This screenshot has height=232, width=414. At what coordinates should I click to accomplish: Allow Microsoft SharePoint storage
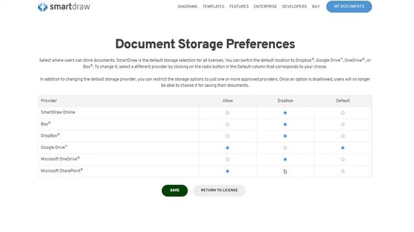[227, 171]
